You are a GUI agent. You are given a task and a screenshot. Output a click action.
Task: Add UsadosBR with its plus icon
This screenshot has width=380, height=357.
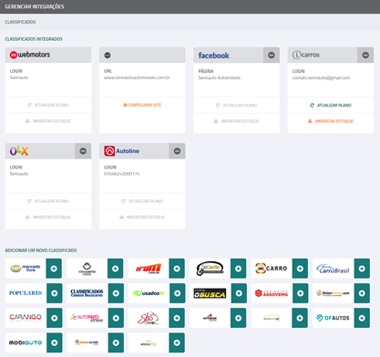click(178, 293)
